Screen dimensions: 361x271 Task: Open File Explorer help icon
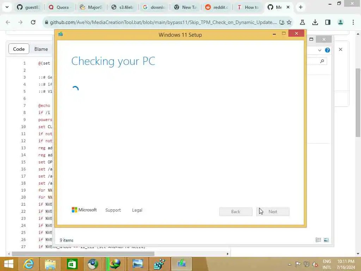(328, 50)
